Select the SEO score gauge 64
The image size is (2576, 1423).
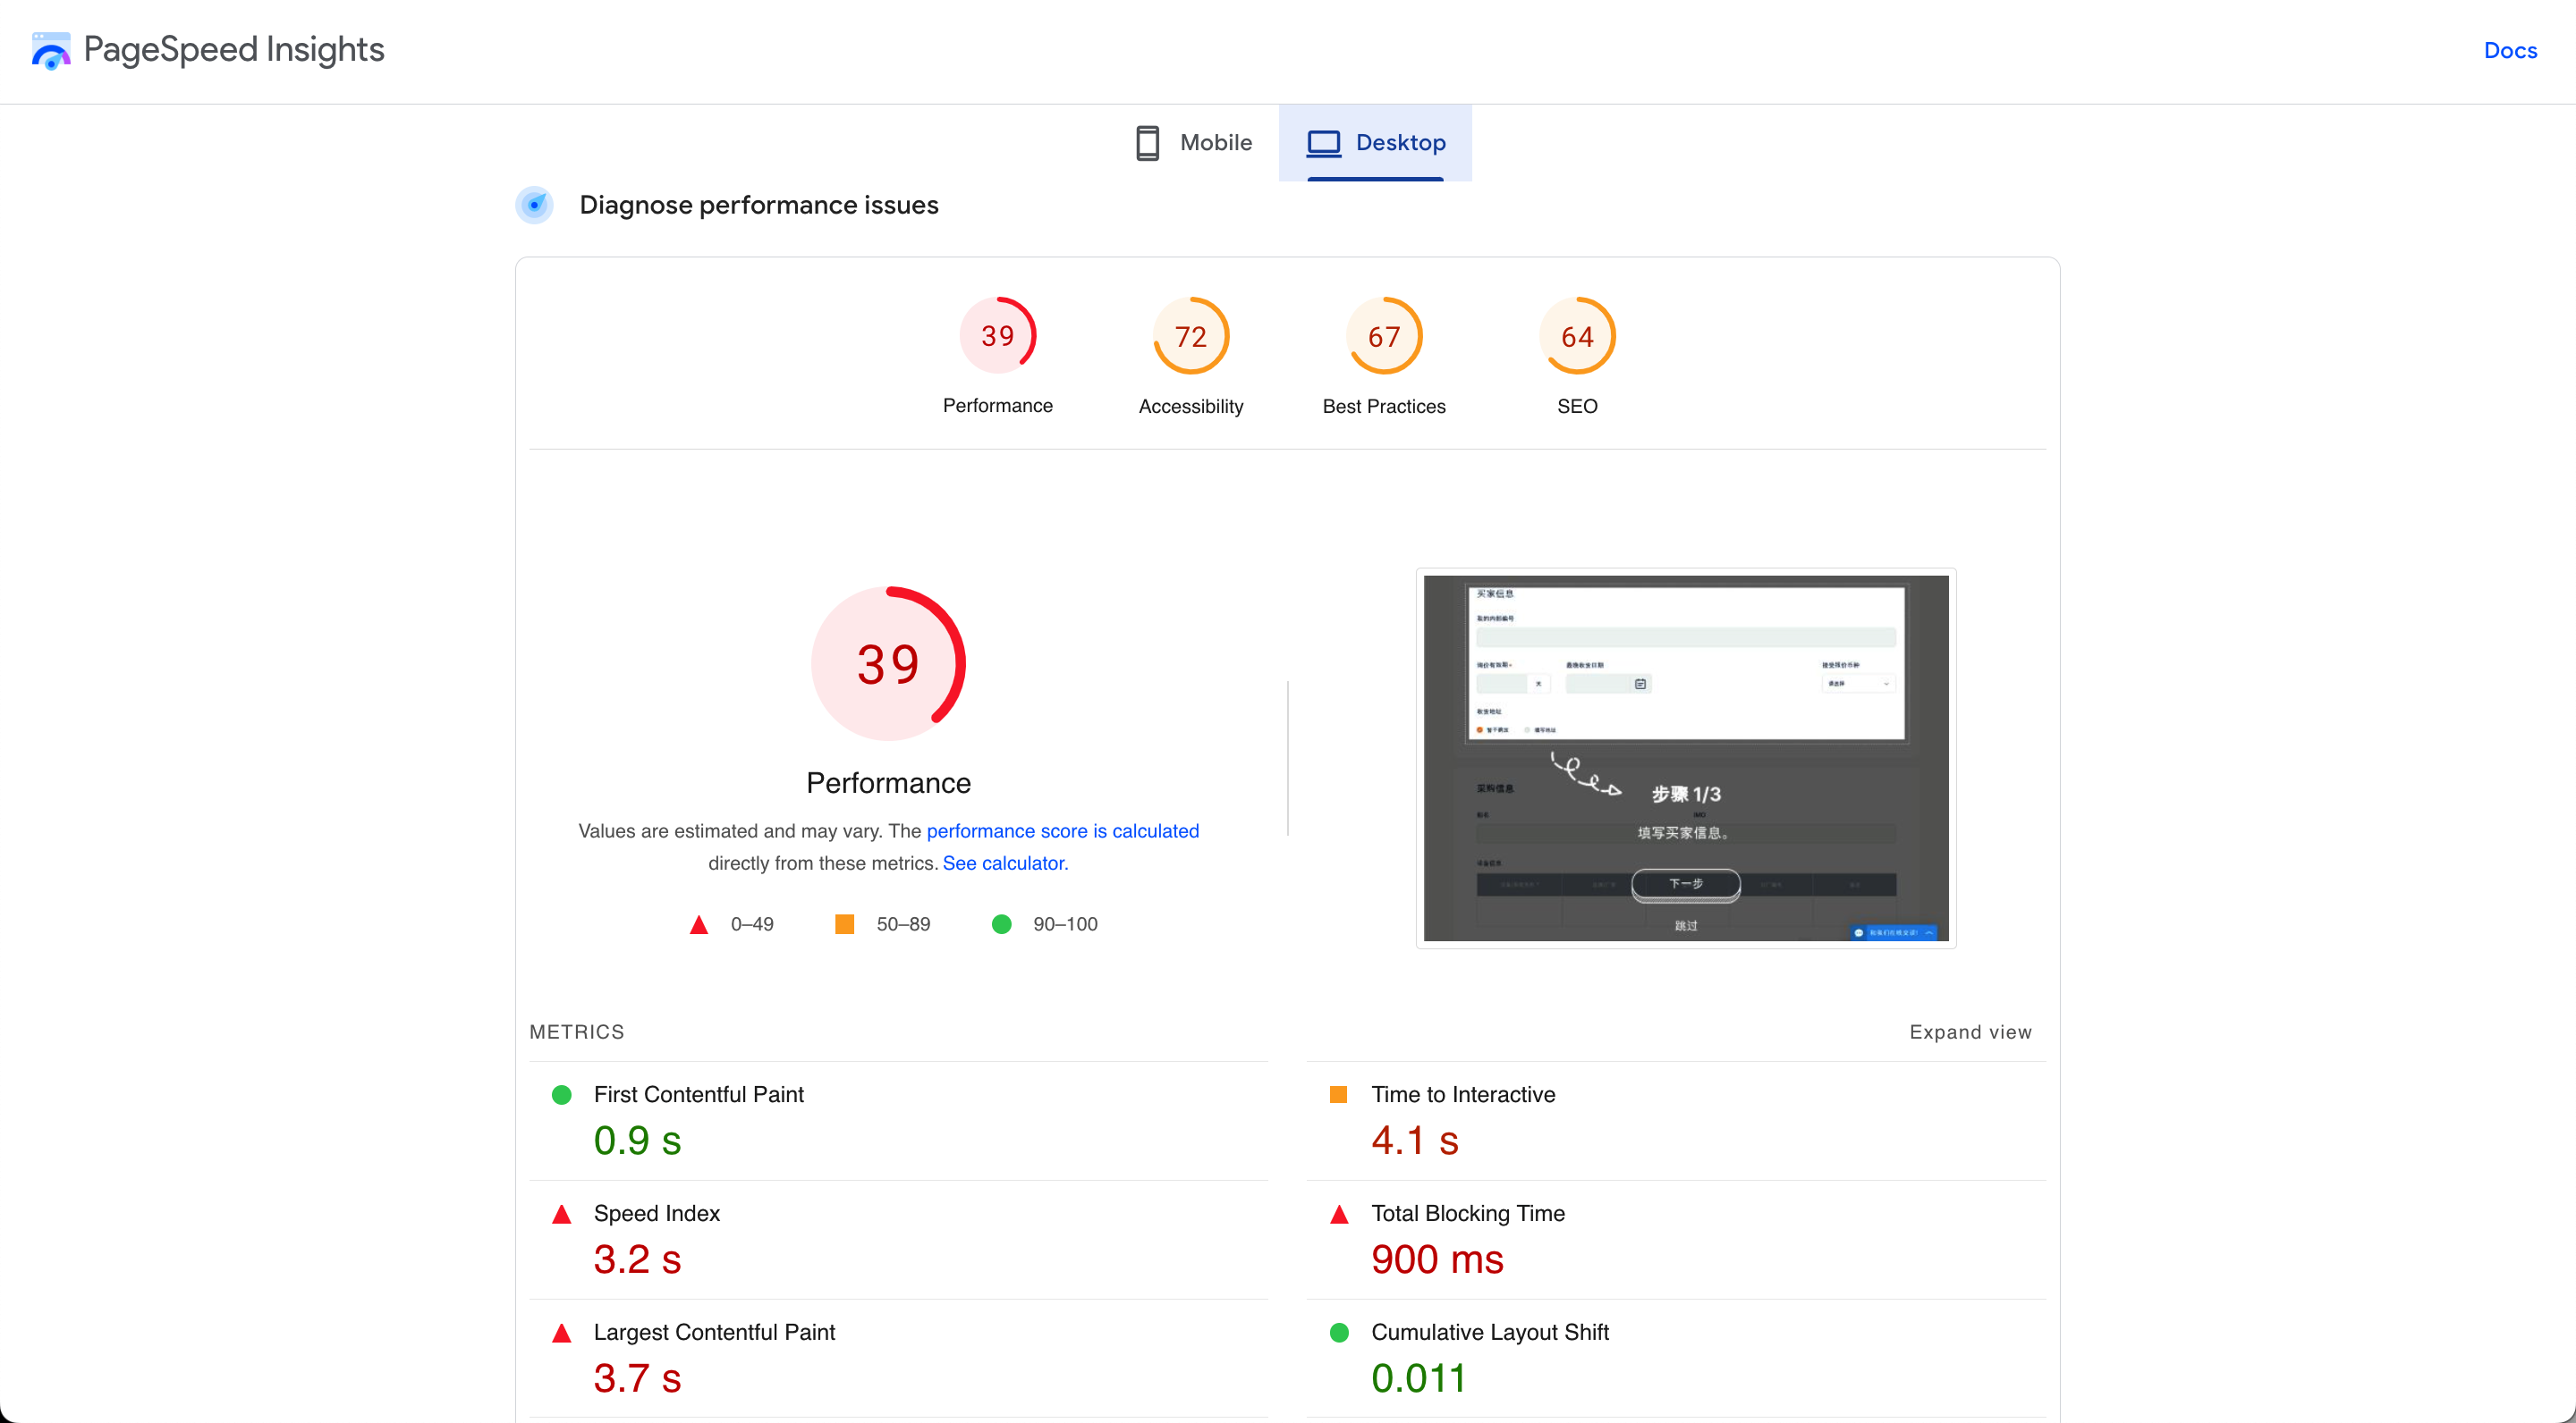tap(1577, 337)
